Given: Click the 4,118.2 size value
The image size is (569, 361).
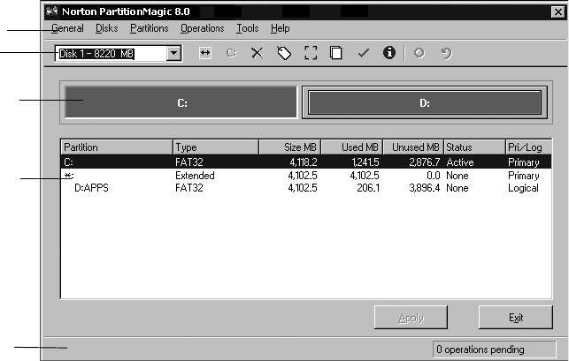Looking at the screenshot, I should pos(304,162).
